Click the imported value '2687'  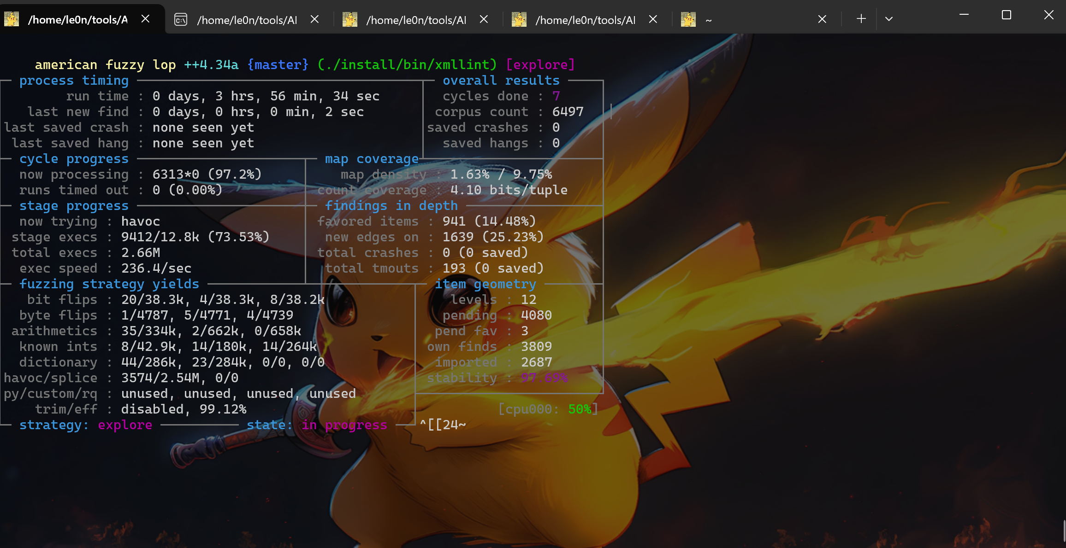[536, 362]
